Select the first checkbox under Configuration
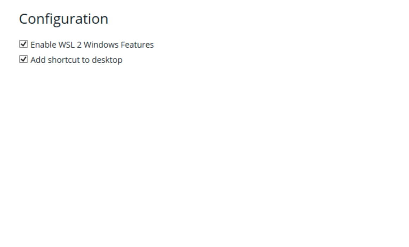Image resolution: width=409 pixels, height=247 pixels. pyautogui.click(x=24, y=44)
